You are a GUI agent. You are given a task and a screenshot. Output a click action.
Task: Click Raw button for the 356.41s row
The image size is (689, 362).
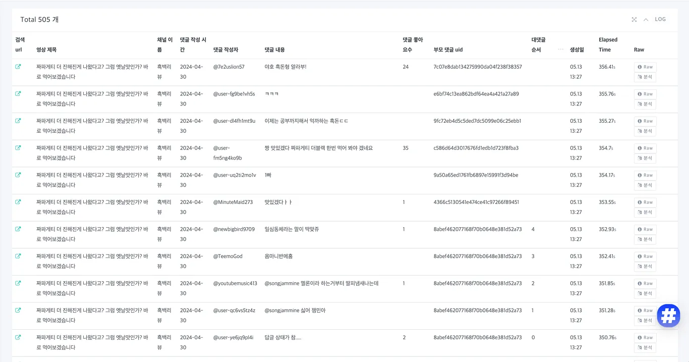click(x=645, y=67)
